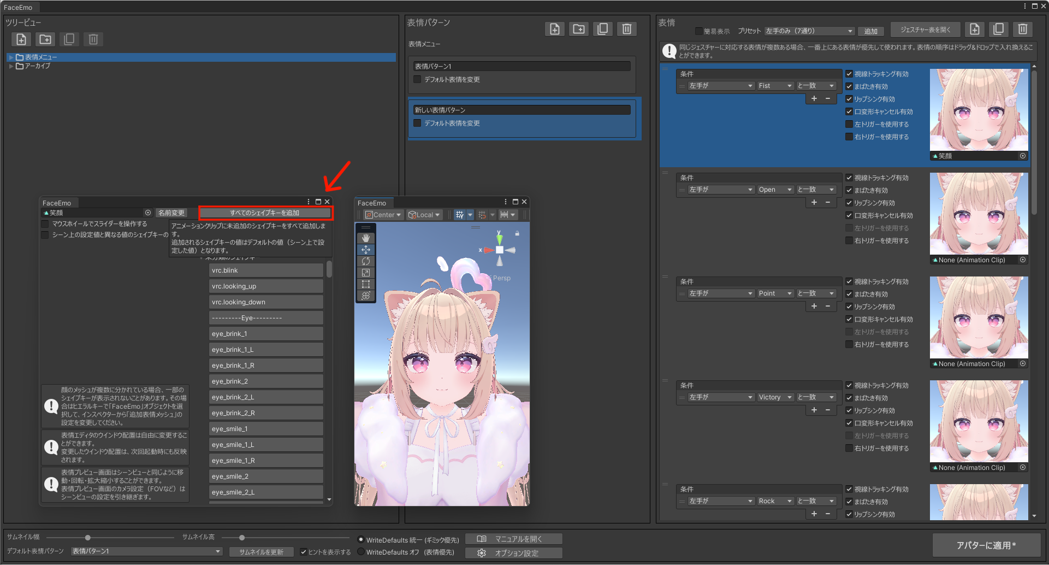Open the kebab menu of the shape key editor window
This screenshot has height=565, width=1049.
[309, 201]
